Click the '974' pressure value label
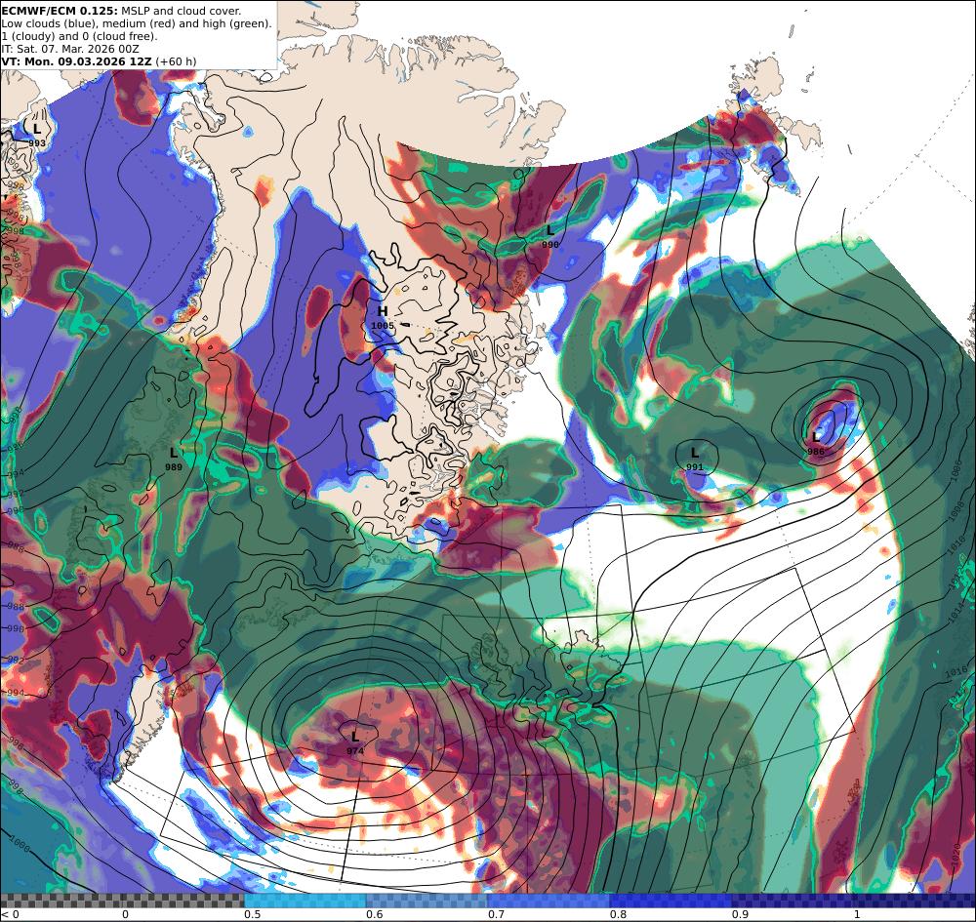 pos(355,751)
